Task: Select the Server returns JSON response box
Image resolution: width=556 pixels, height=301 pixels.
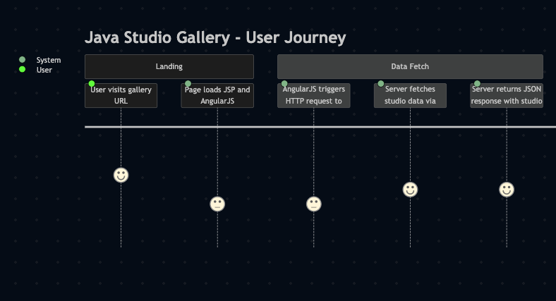Action: point(507,95)
